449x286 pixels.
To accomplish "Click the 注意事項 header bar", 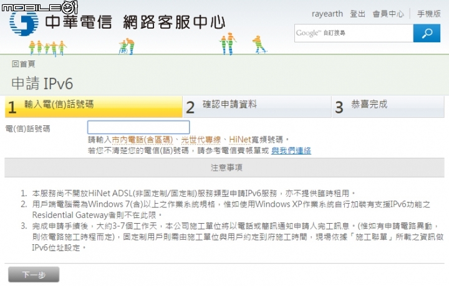I will tap(224, 168).
